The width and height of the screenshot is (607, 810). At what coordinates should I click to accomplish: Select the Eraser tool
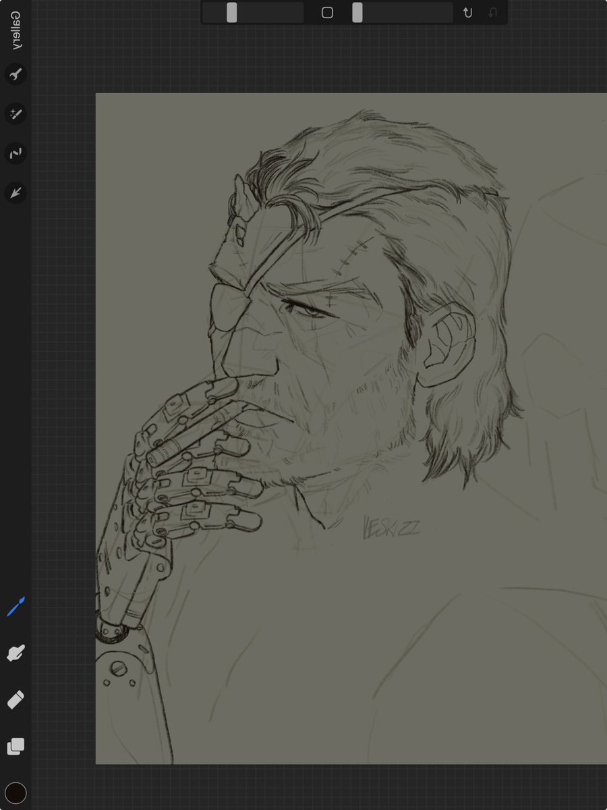click(x=16, y=699)
